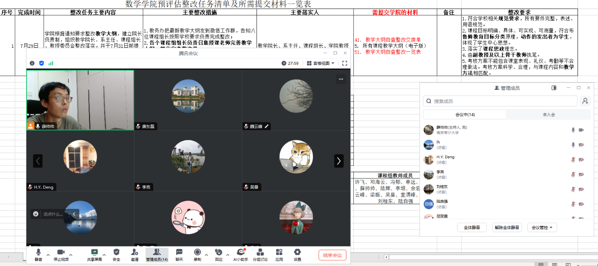Toggle 停止视频 camera button
Viewport: 598px width, 266px height.
click(x=61, y=253)
